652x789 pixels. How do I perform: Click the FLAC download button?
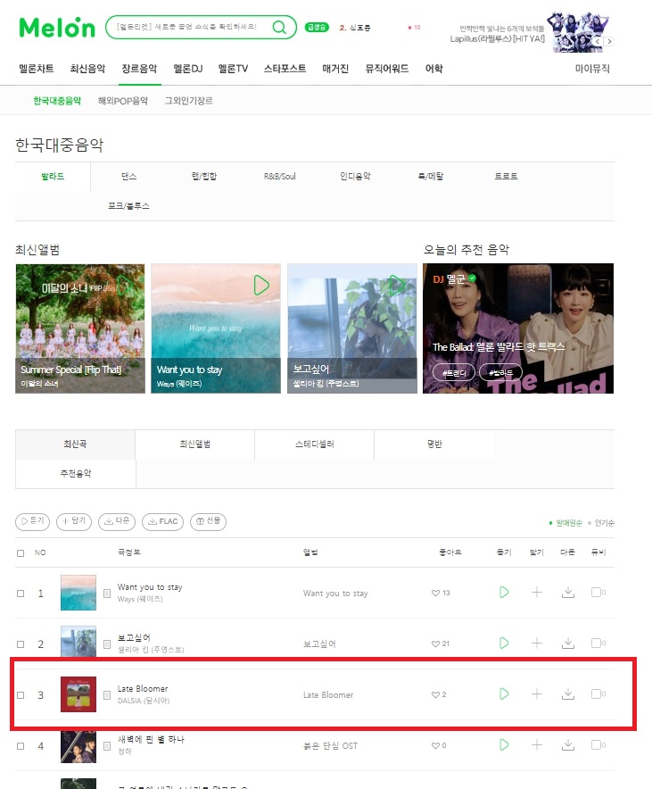(163, 521)
